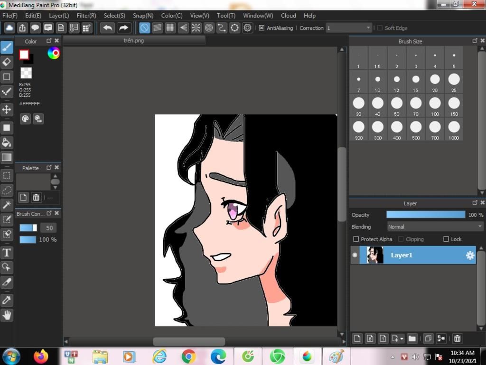Image resolution: width=486 pixels, height=365 pixels.
Task: Select the Eyedropper tool
Action: [7, 300]
